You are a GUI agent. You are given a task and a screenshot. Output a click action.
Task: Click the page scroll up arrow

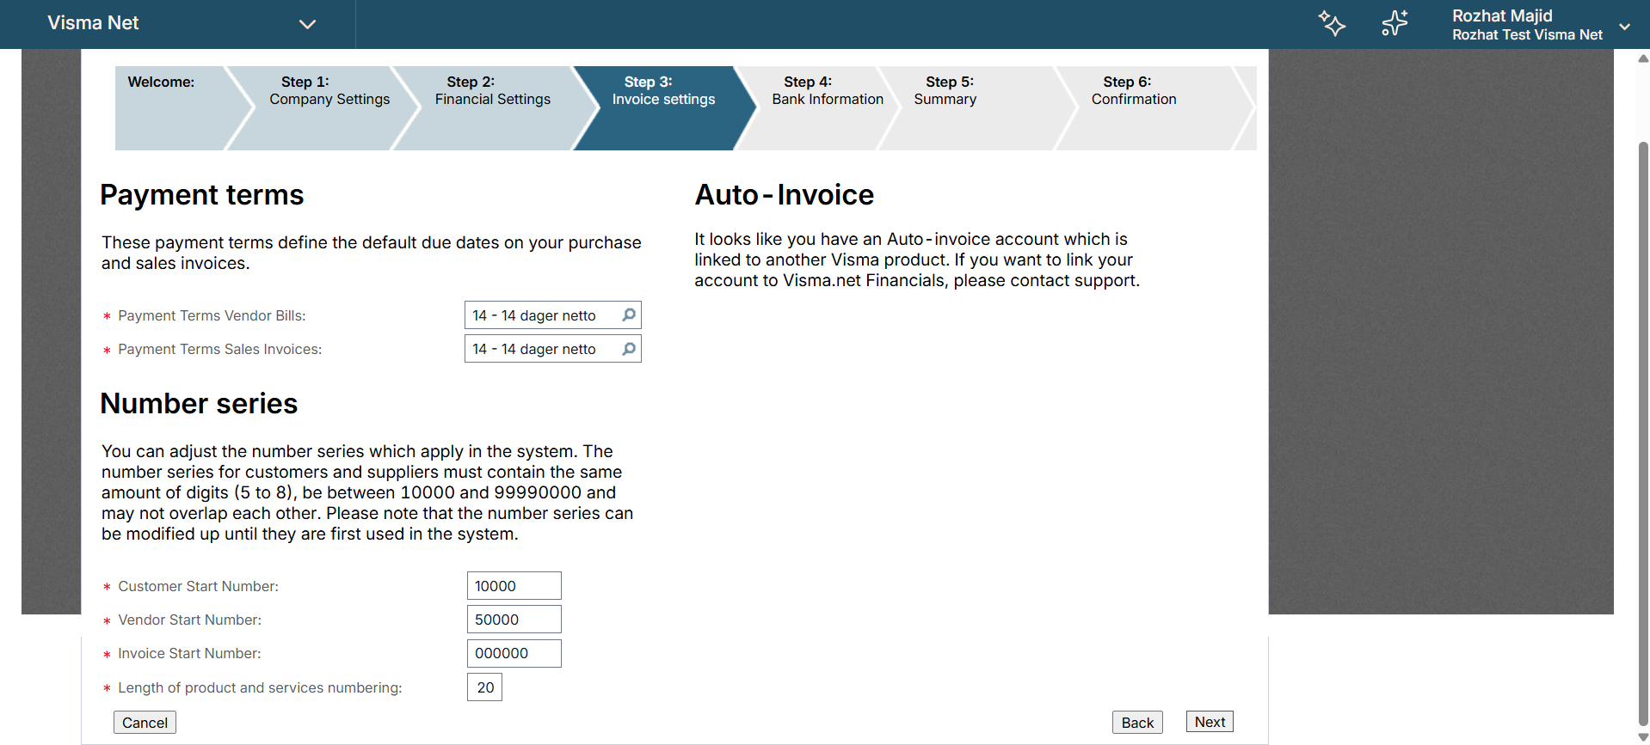[1642, 58]
